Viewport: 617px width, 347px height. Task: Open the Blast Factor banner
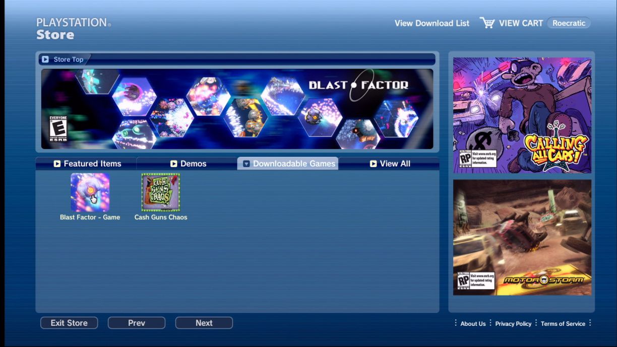pos(237,109)
